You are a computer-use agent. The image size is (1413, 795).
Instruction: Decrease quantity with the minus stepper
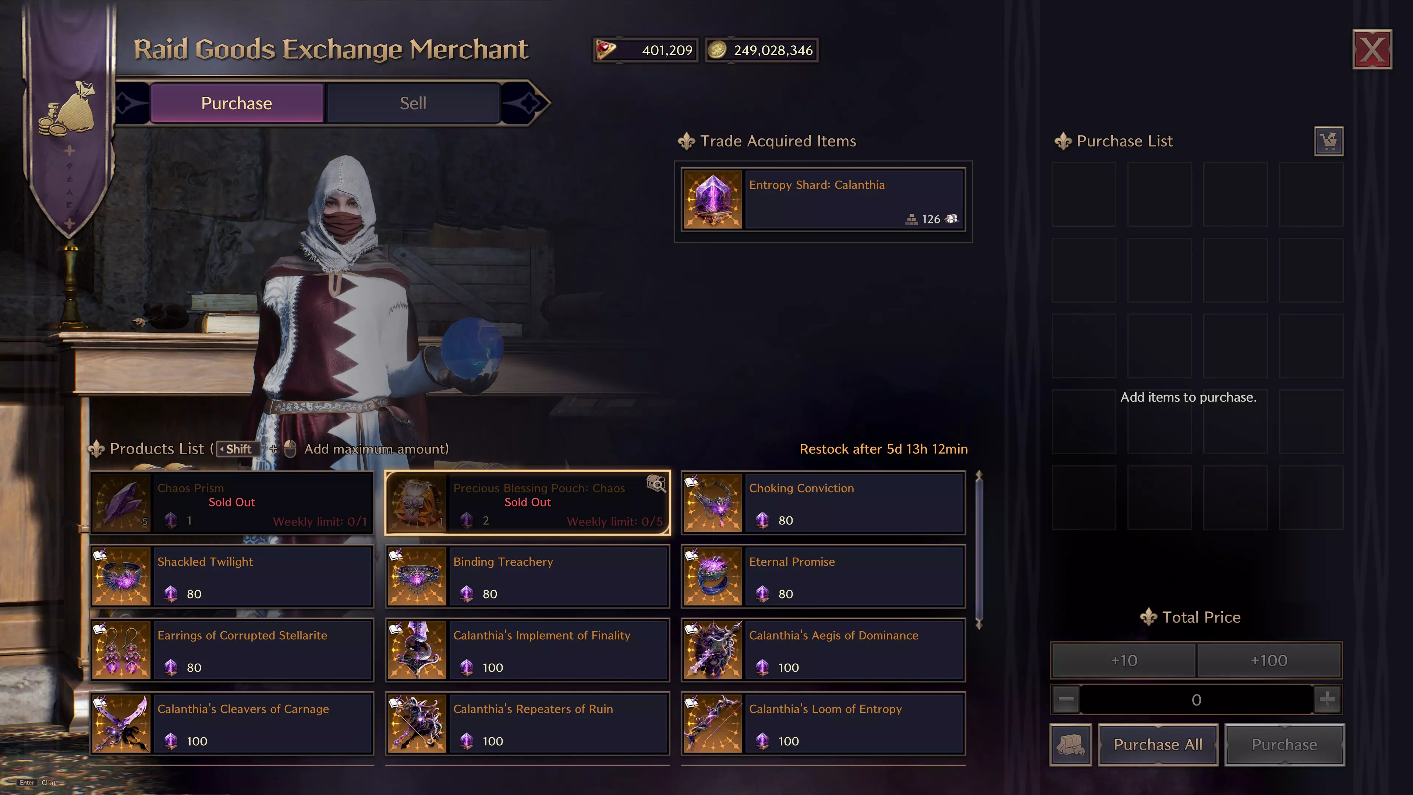pyautogui.click(x=1066, y=700)
